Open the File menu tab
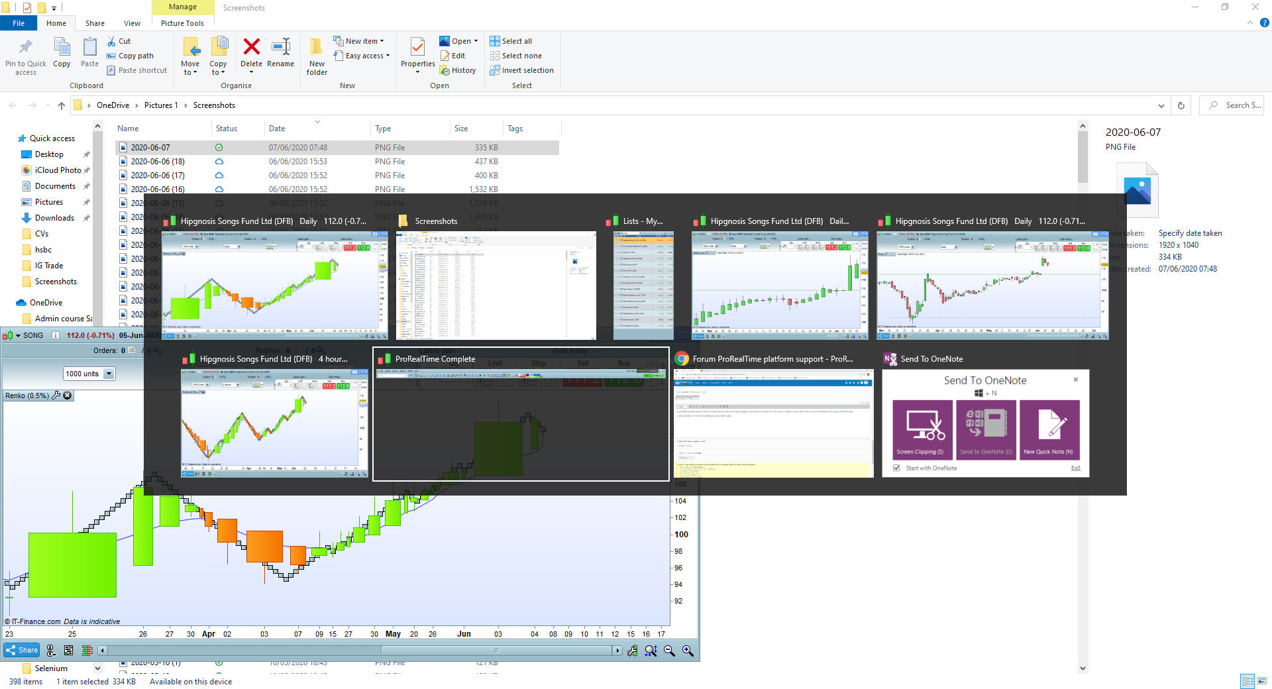Viewport: 1272px width, 689px height. (x=19, y=23)
